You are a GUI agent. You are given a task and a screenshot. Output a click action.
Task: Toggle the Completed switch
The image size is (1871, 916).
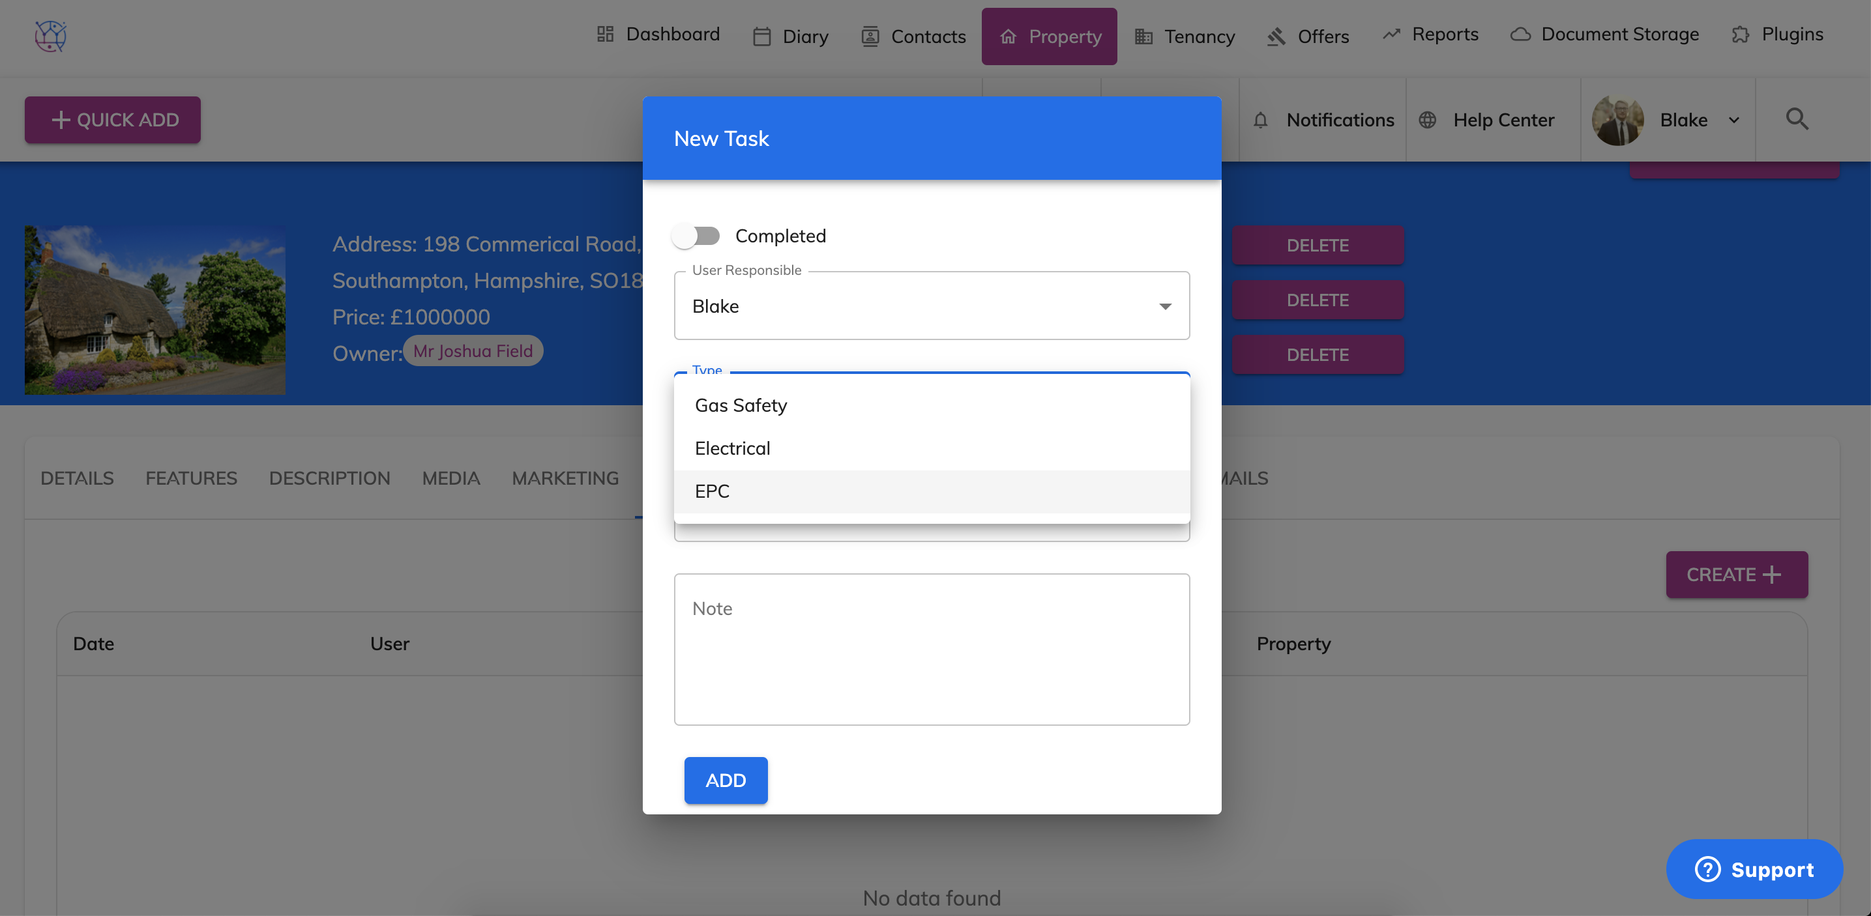(x=696, y=236)
